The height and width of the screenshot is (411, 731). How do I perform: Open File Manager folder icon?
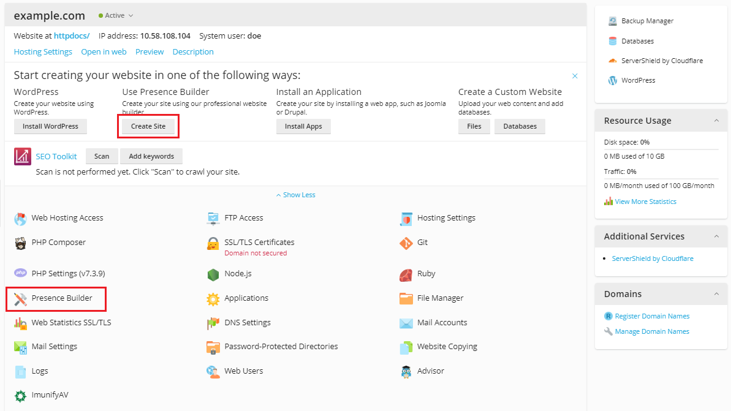(x=406, y=299)
